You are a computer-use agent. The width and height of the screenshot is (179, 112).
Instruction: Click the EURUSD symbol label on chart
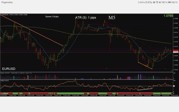(9, 69)
